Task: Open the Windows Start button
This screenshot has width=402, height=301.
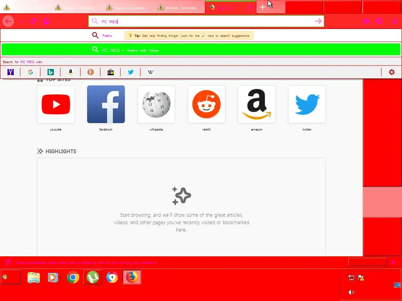Action: [11, 277]
